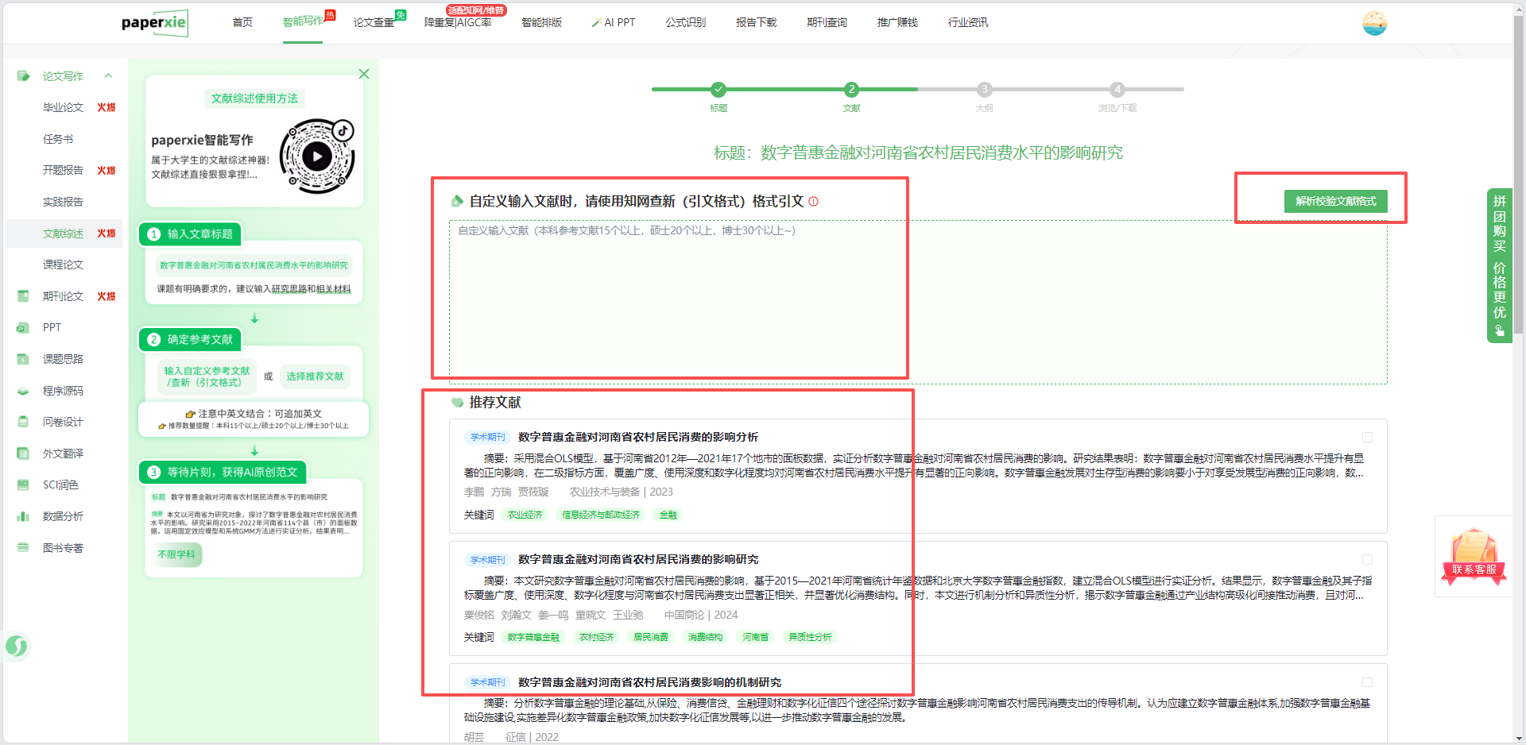Click the red info icon beside citation heading
This screenshot has height=745, width=1526.
[x=813, y=202]
